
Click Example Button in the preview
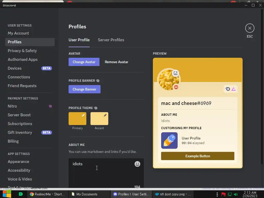pos(198,156)
